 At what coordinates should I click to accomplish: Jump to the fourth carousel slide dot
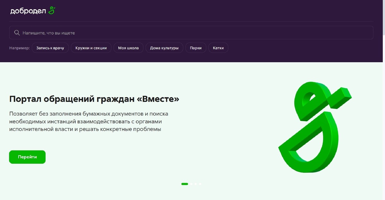(200, 184)
